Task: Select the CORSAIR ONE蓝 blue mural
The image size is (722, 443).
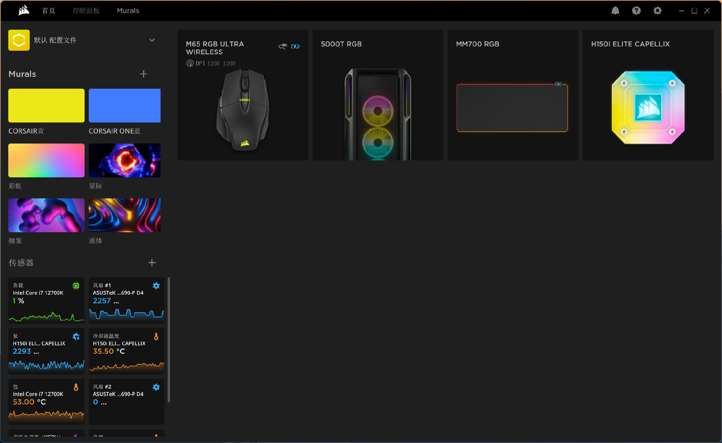Action: pyautogui.click(x=124, y=106)
